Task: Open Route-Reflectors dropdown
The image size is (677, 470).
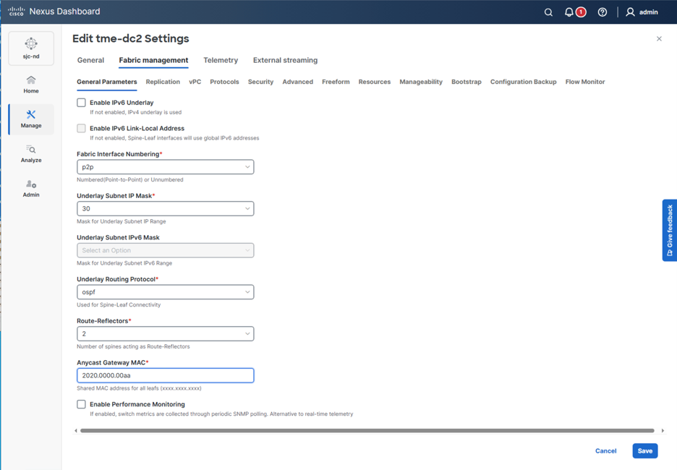Action: coord(166,333)
